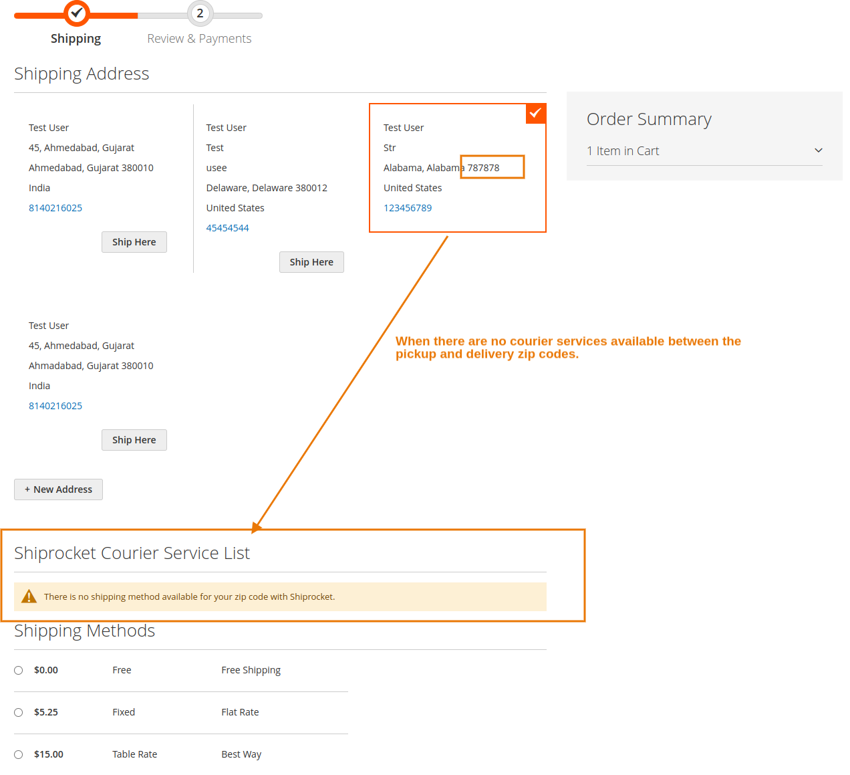
Task: Switch to the Review & Payments tab
Action: (199, 38)
